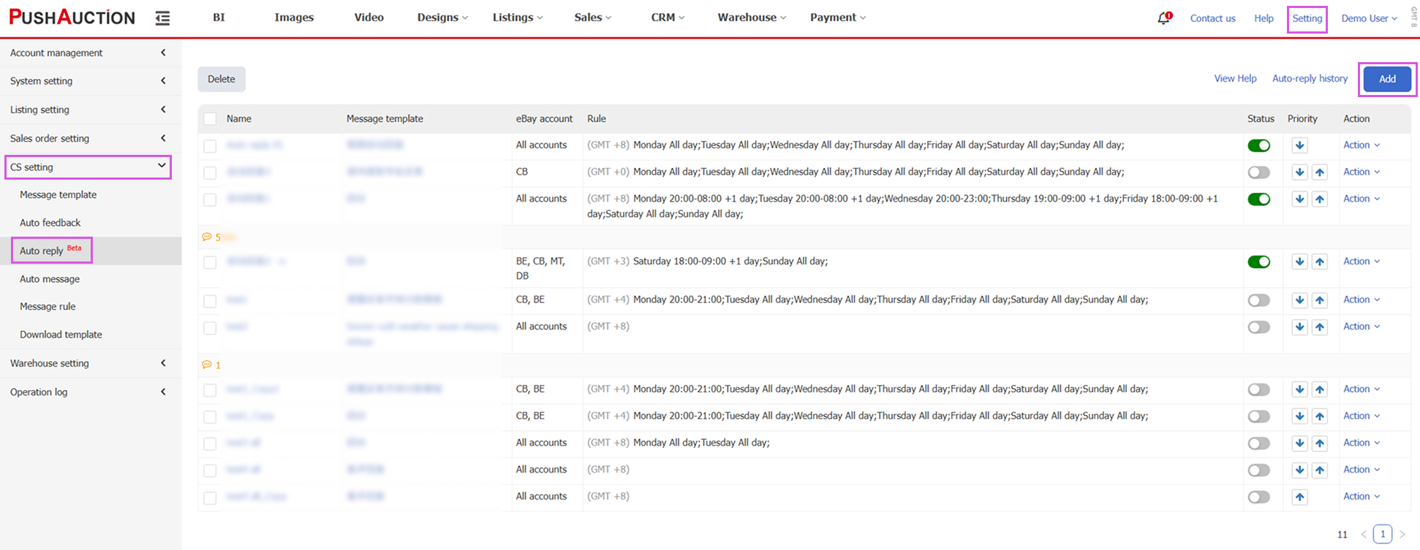Click up arrow on last table row
Viewport: 1420px width, 550px height.
[1299, 497]
